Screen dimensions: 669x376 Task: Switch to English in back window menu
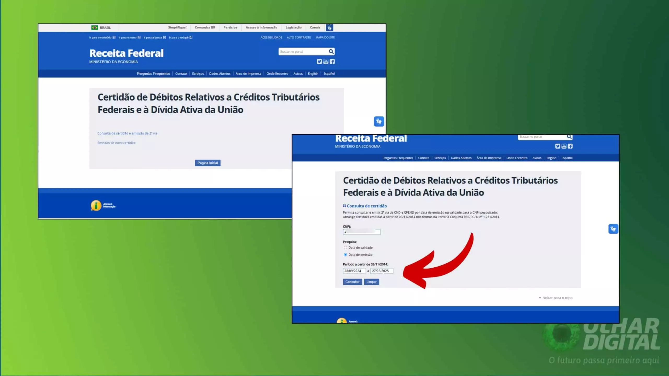[313, 74]
